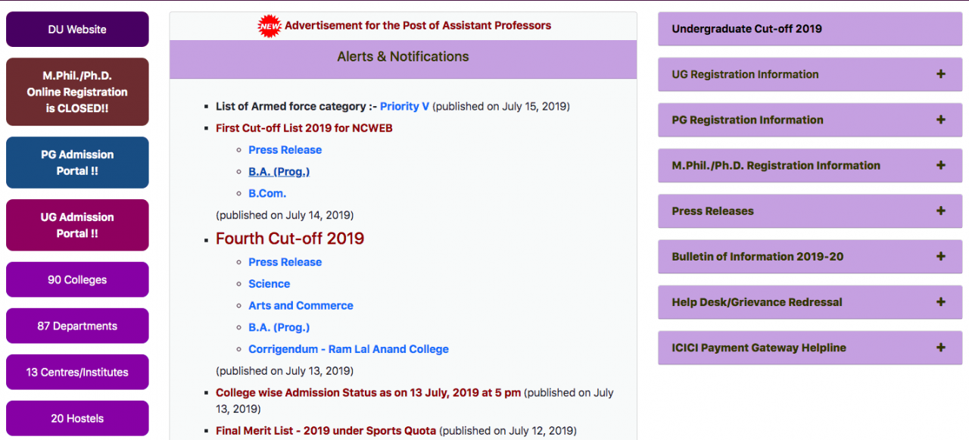
Task: Open 13 Centres/Institutes sidebar item
Action: pos(77,372)
